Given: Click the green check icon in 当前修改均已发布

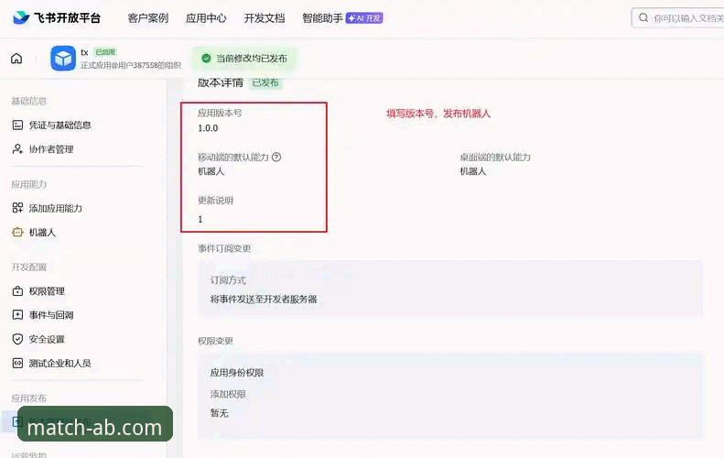Looking at the screenshot, I should 206,59.
